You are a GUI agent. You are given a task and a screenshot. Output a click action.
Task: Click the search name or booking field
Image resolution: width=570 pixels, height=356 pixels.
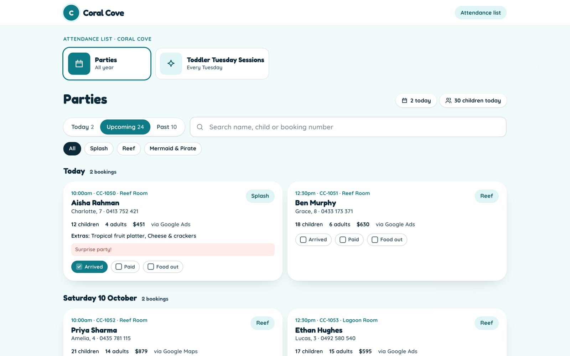348,127
